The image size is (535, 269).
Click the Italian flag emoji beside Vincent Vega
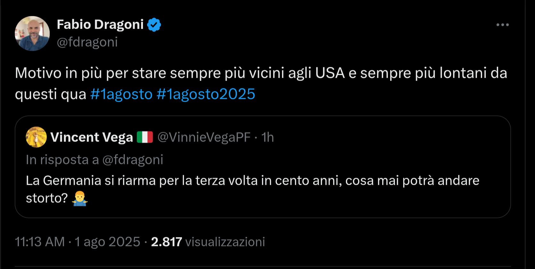144,137
